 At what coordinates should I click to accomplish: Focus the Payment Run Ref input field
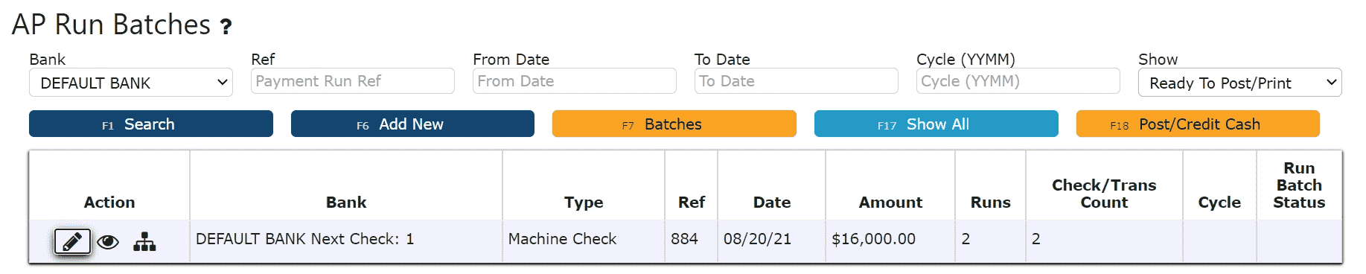coord(353,81)
